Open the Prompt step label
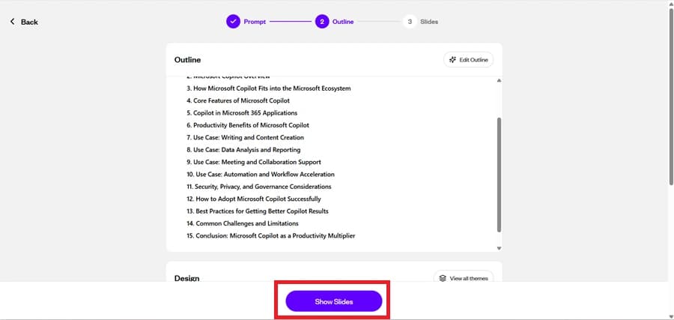The width and height of the screenshot is (674, 320). (x=255, y=22)
